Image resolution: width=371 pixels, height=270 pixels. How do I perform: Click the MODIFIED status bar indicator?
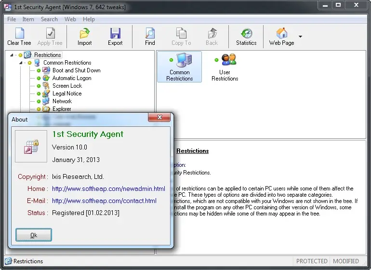345,261
